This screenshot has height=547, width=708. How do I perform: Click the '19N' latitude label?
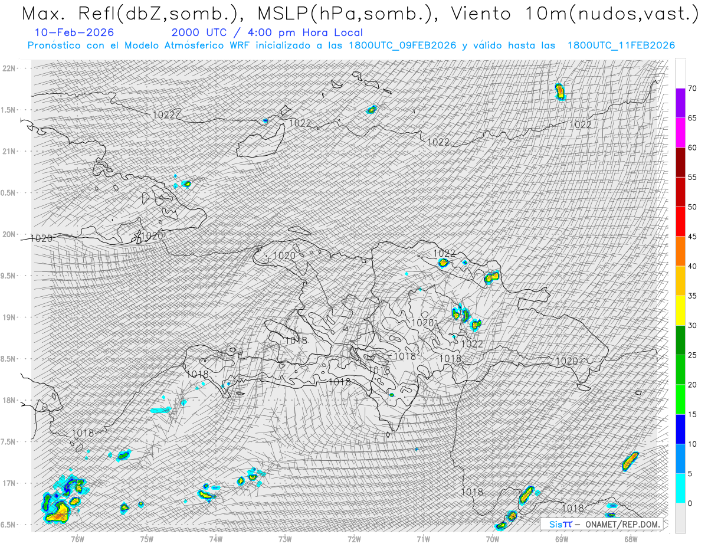click(9, 317)
